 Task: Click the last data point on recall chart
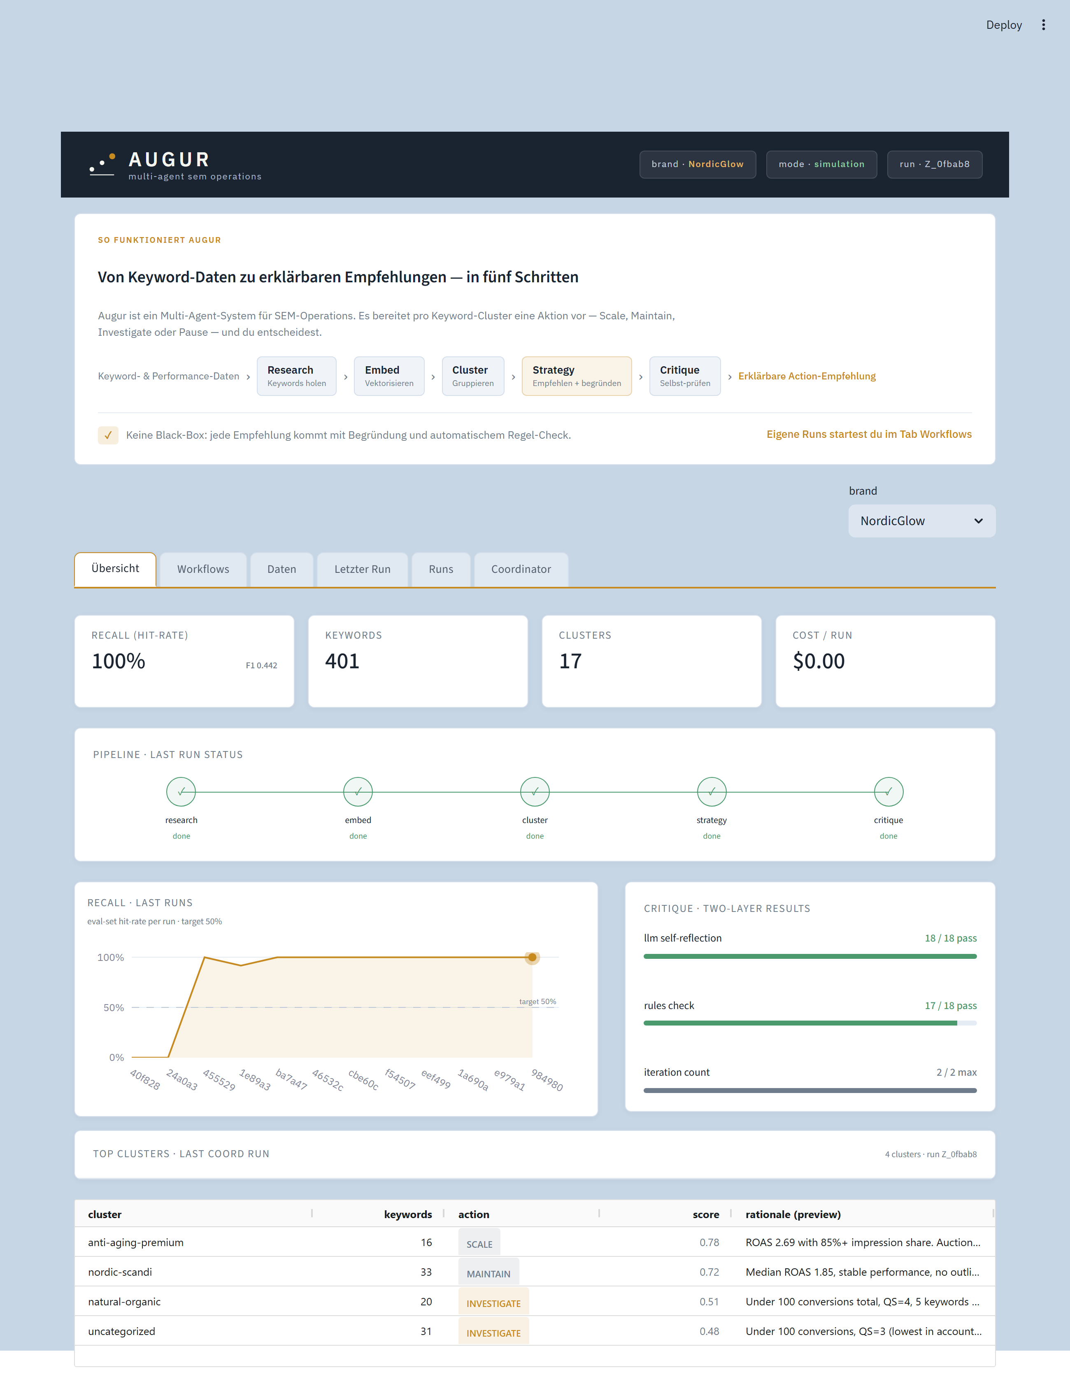pyautogui.click(x=533, y=957)
